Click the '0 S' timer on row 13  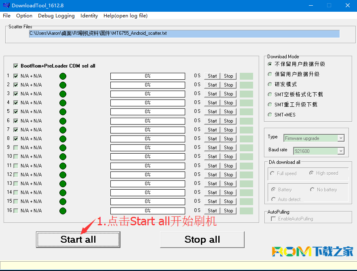197,183
